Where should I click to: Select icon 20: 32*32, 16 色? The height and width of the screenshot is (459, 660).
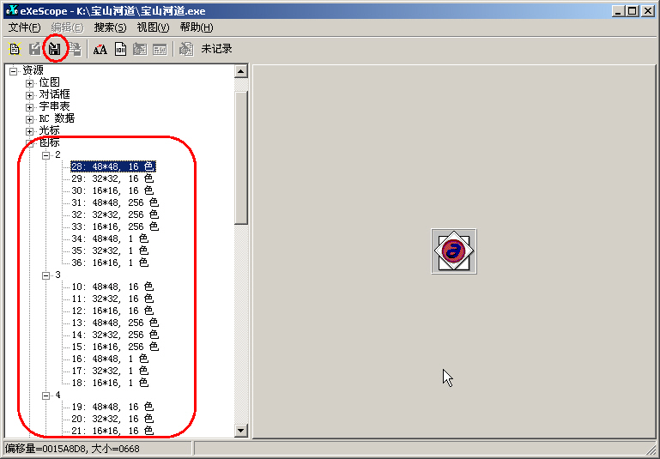click(x=112, y=419)
